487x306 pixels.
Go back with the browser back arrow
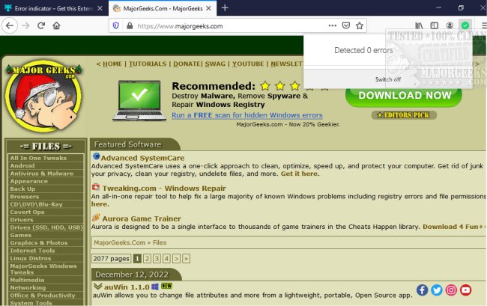pos(10,25)
